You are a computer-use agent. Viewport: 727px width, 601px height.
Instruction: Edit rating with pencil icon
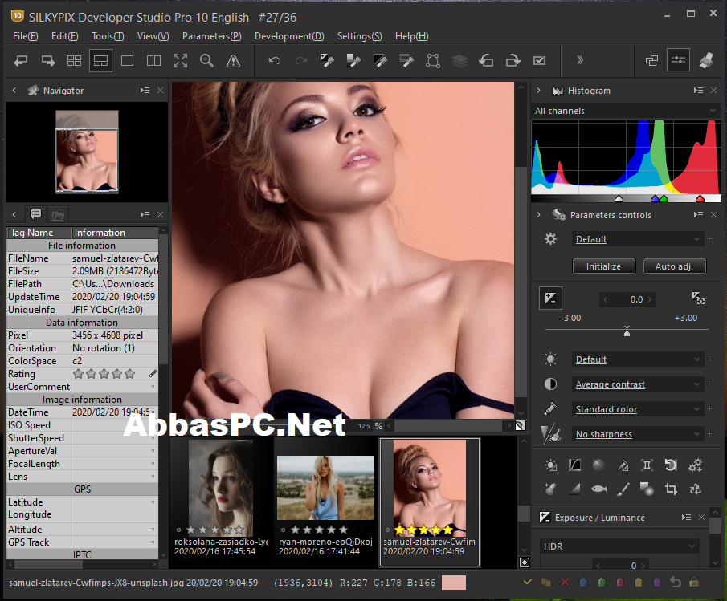(x=153, y=373)
